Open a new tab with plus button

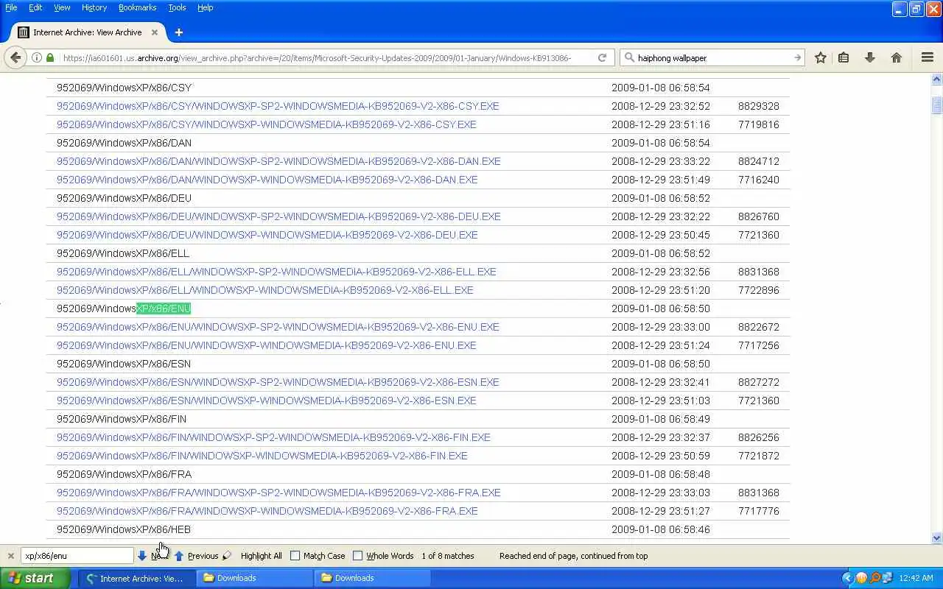tap(178, 32)
